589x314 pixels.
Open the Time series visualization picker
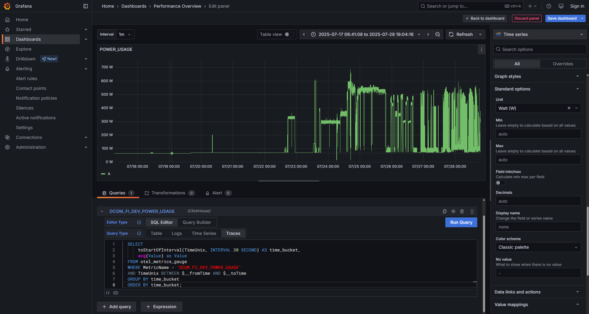point(540,34)
